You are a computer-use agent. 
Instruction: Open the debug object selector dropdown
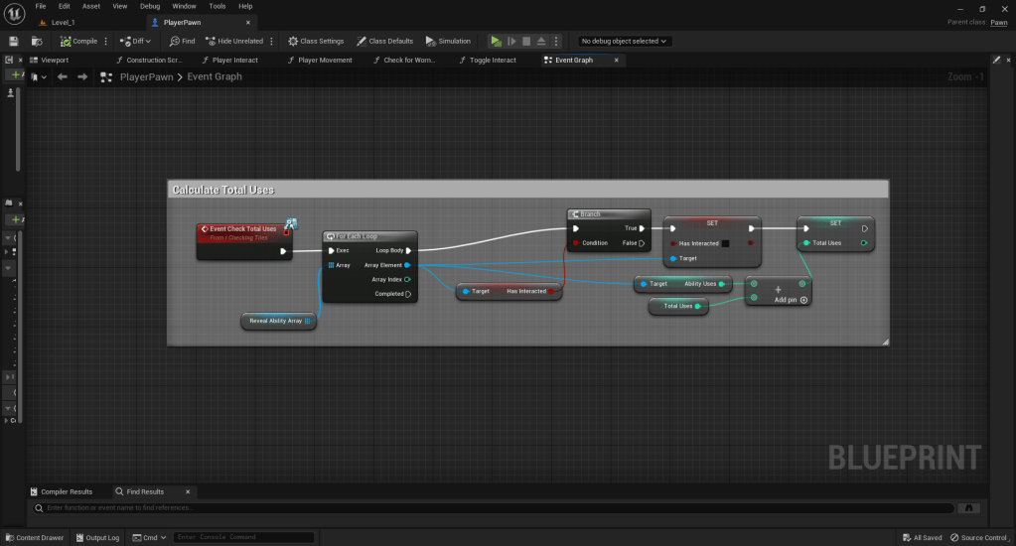pos(625,41)
